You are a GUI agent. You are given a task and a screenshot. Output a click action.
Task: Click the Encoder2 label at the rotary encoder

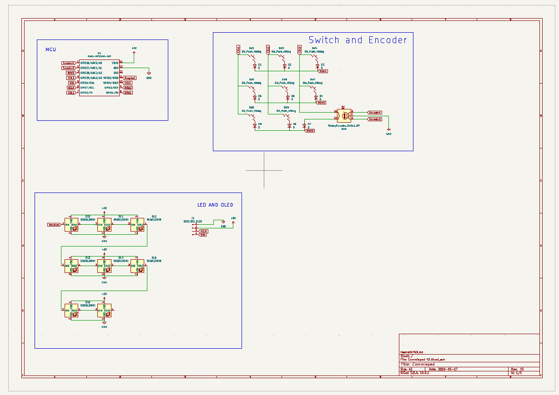[374, 119]
